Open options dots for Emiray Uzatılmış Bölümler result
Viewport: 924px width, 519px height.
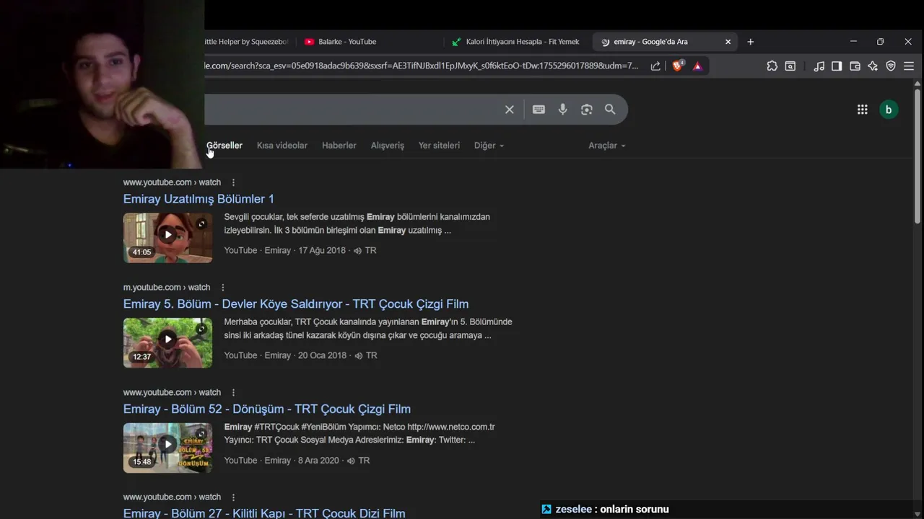[x=233, y=182]
